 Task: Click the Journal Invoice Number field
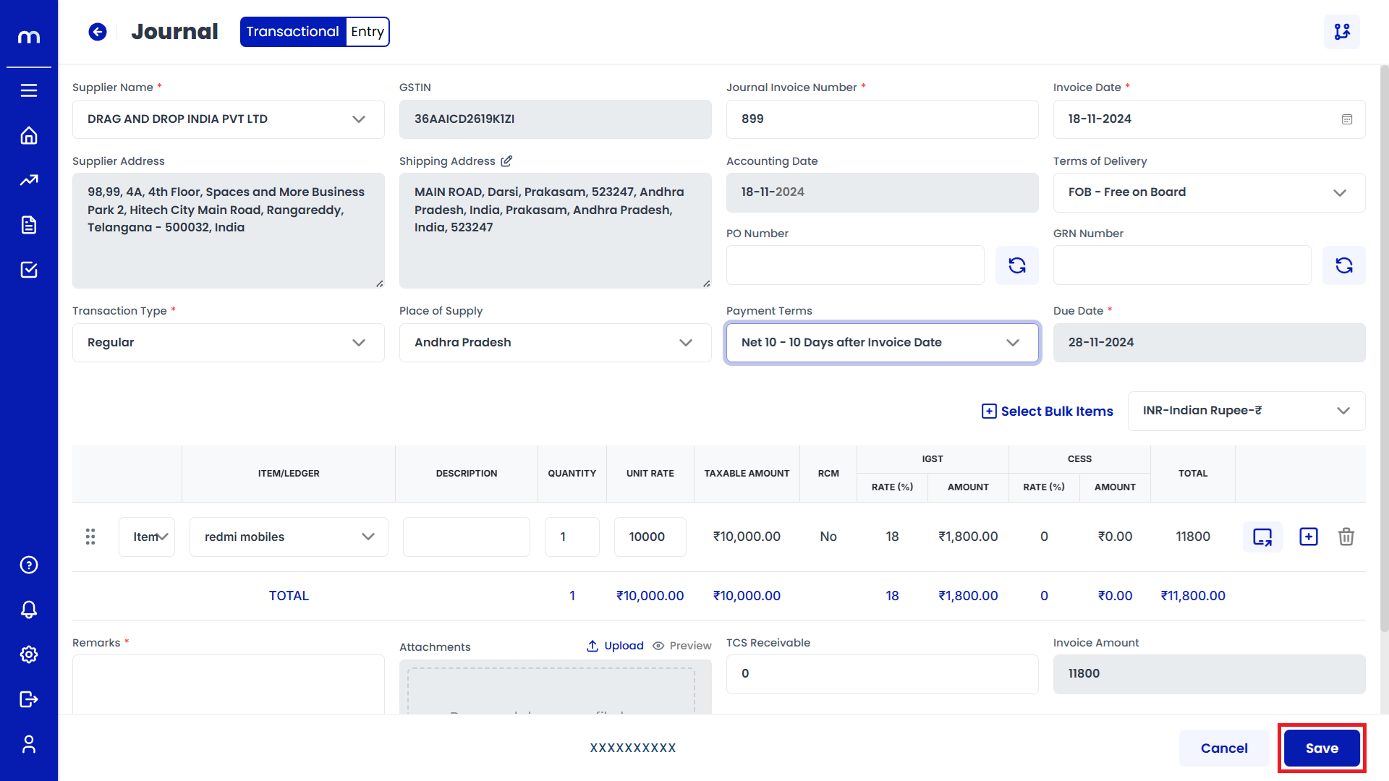coord(882,119)
